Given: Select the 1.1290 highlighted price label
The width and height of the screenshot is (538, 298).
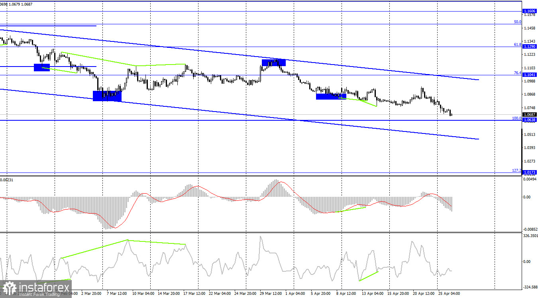Looking at the screenshot, I should tap(530, 46).
